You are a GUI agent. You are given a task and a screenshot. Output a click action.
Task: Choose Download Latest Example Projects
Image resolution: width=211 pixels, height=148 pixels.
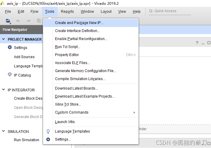(x=91, y=96)
